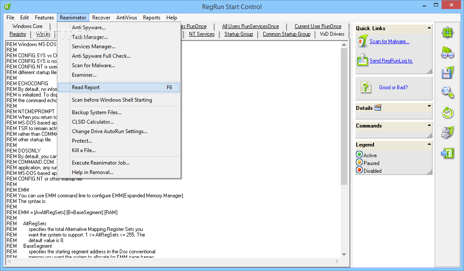Click the vertical scrollbar down arrow
This screenshot has width=464, height=271.
coord(344,254)
